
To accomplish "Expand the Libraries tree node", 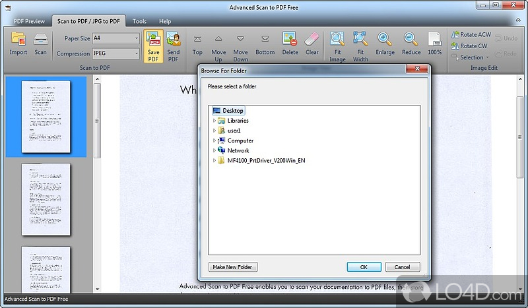I will (x=214, y=121).
